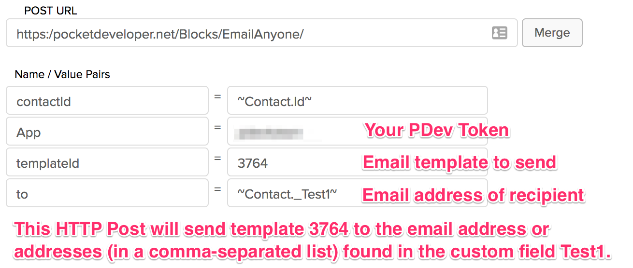Click the 'Email address of recipient' annotation
This screenshot has height=268, width=633.
tap(474, 195)
